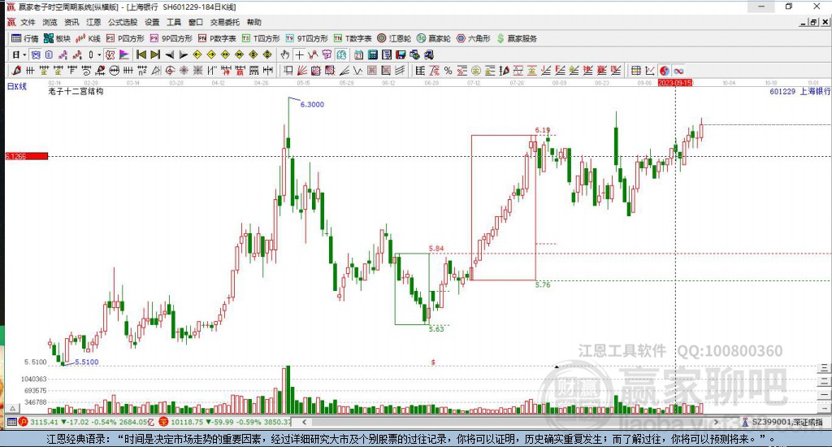Click the floppy disk save icon
The height and width of the screenshot is (447, 832).
tap(400, 54)
